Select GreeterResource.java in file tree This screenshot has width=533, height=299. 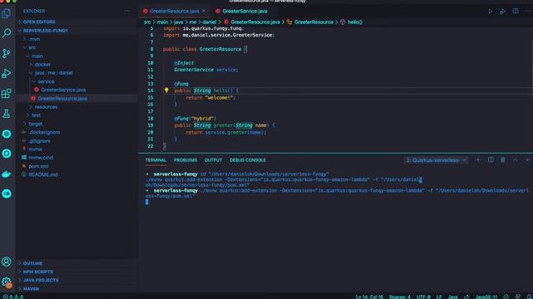(x=62, y=98)
